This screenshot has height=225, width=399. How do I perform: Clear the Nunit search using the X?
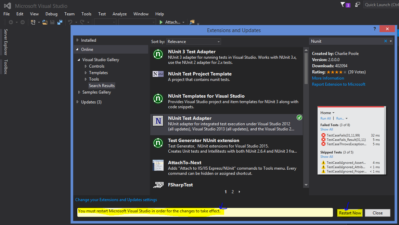click(x=385, y=41)
